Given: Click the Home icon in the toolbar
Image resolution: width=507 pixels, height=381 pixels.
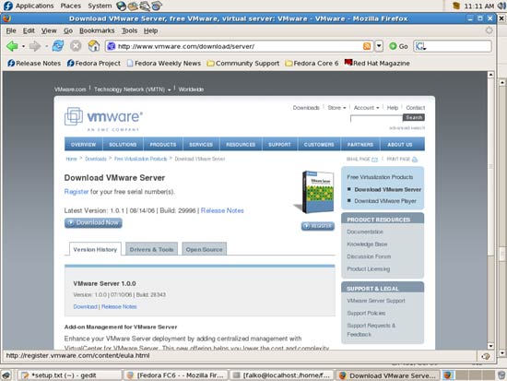Looking at the screenshot, I should 94,46.
